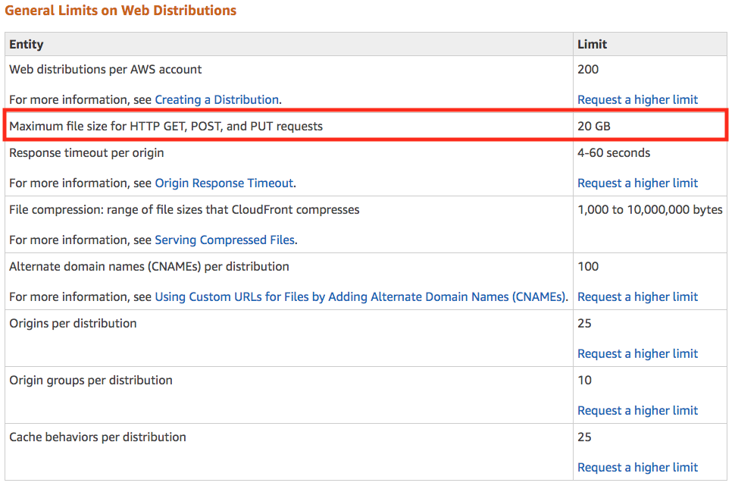This screenshot has height=489, width=735.
Task: Request a higher limit for cache behaviors per distribution
Action: coord(637,467)
